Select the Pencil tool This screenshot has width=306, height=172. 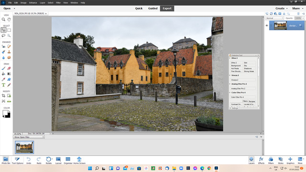point(9,85)
